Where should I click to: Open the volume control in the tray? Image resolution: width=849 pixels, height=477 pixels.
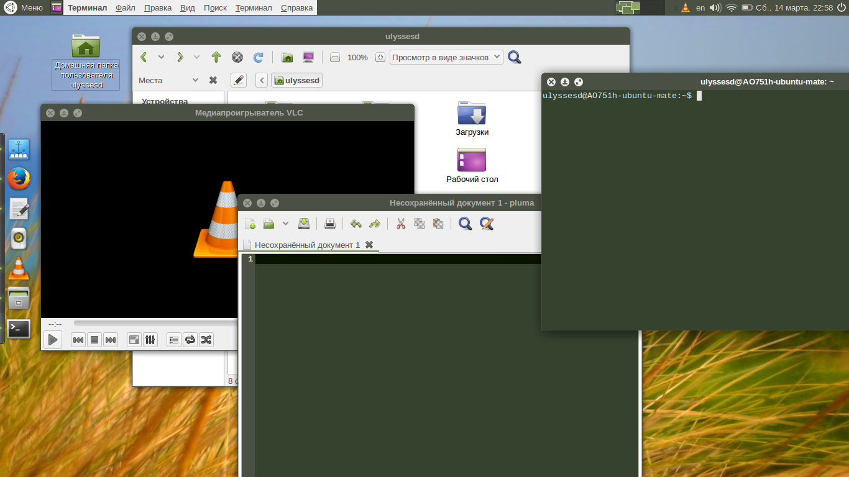715,7
